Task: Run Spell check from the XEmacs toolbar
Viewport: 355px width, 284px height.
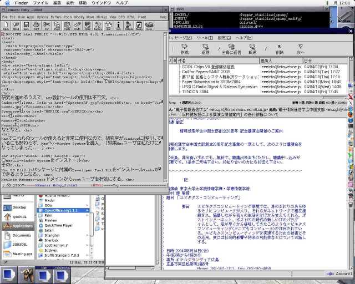Action: pos(88,26)
